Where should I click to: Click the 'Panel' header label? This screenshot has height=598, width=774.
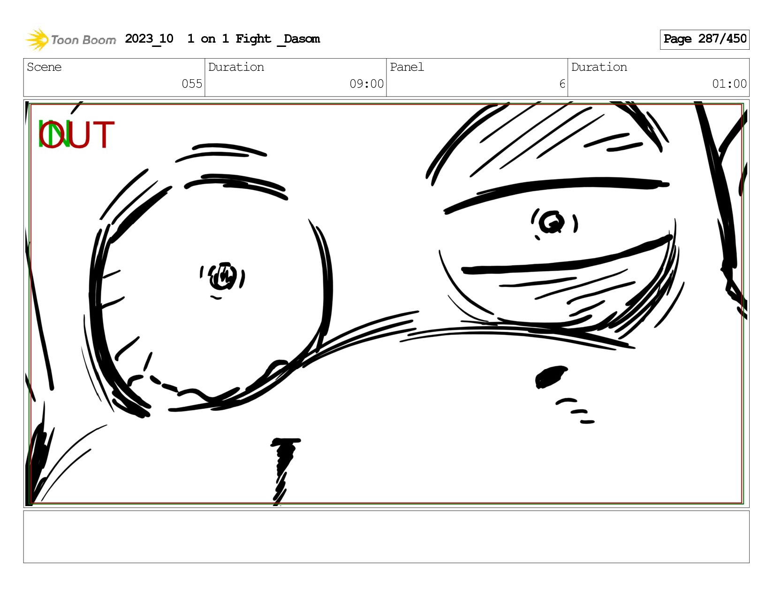[407, 67]
